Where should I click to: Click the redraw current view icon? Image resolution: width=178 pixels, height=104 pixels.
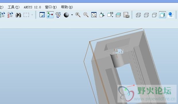[x=42, y=15]
